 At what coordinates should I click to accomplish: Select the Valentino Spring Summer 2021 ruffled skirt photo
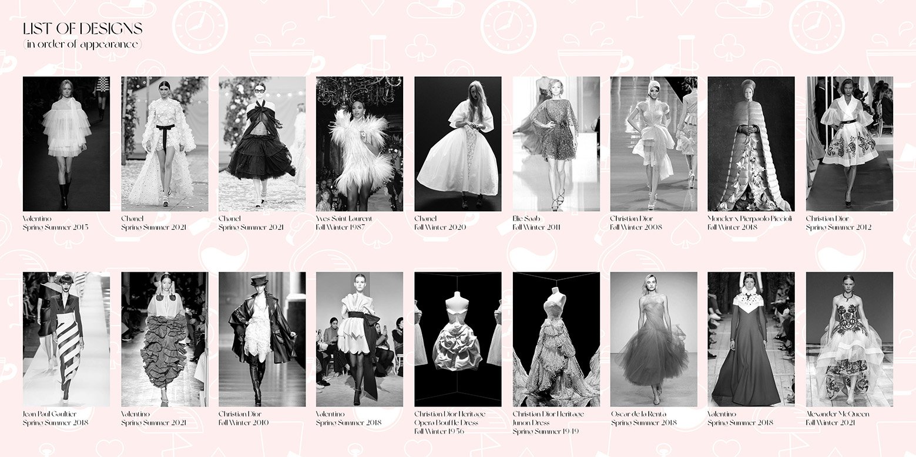pyautogui.click(x=165, y=339)
